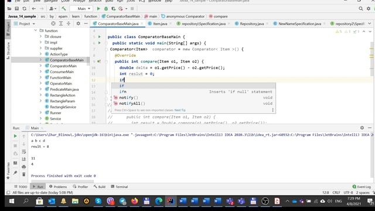
Task: Click the Reload/Synchronize icon
Action: [x=25, y=9]
